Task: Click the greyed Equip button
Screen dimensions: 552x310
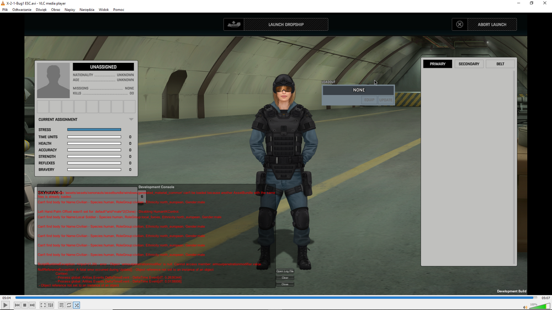Action: [x=369, y=100]
